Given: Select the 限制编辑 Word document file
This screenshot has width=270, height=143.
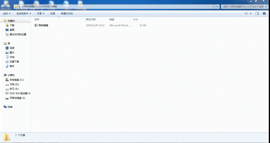Looking at the screenshot, I should [x=43, y=25].
